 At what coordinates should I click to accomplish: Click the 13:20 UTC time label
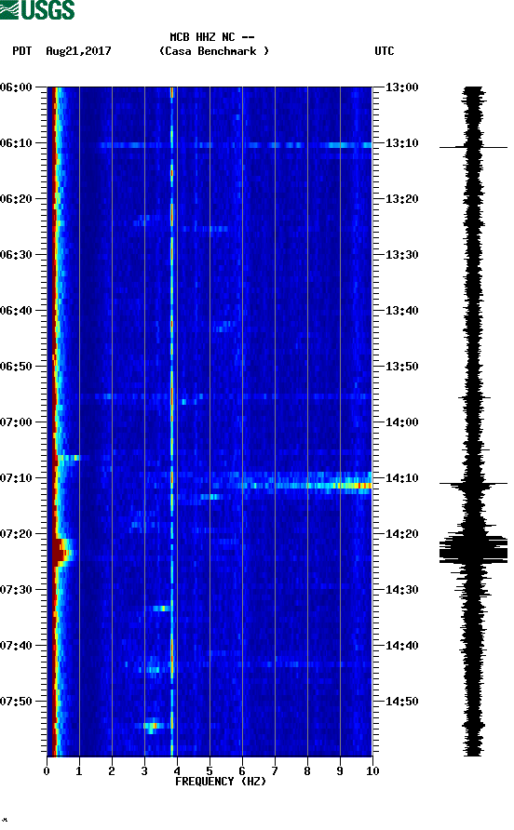(401, 199)
